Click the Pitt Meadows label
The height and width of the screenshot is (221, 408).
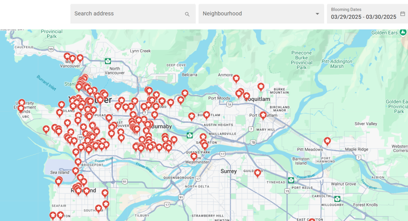pyautogui.click(x=310, y=149)
